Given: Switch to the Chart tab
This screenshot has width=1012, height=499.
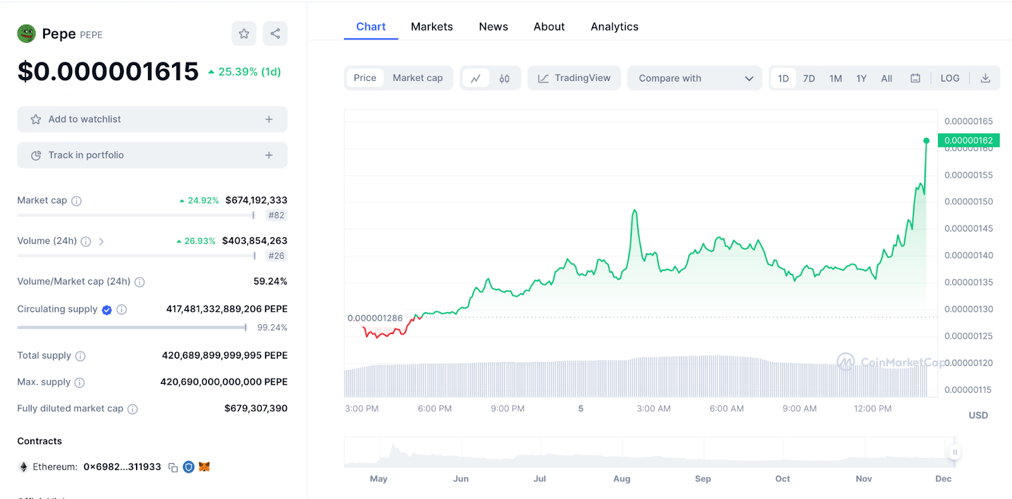Looking at the screenshot, I should [x=371, y=27].
